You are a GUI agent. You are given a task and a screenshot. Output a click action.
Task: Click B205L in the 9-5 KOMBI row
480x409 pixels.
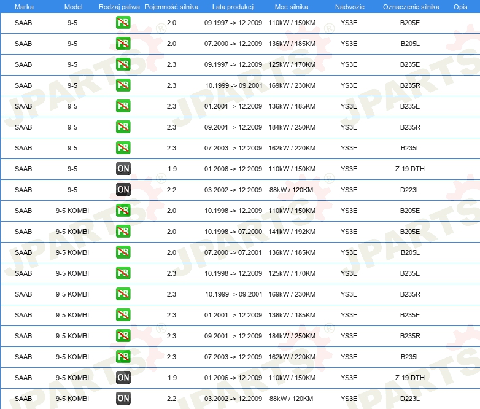point(410,252)
